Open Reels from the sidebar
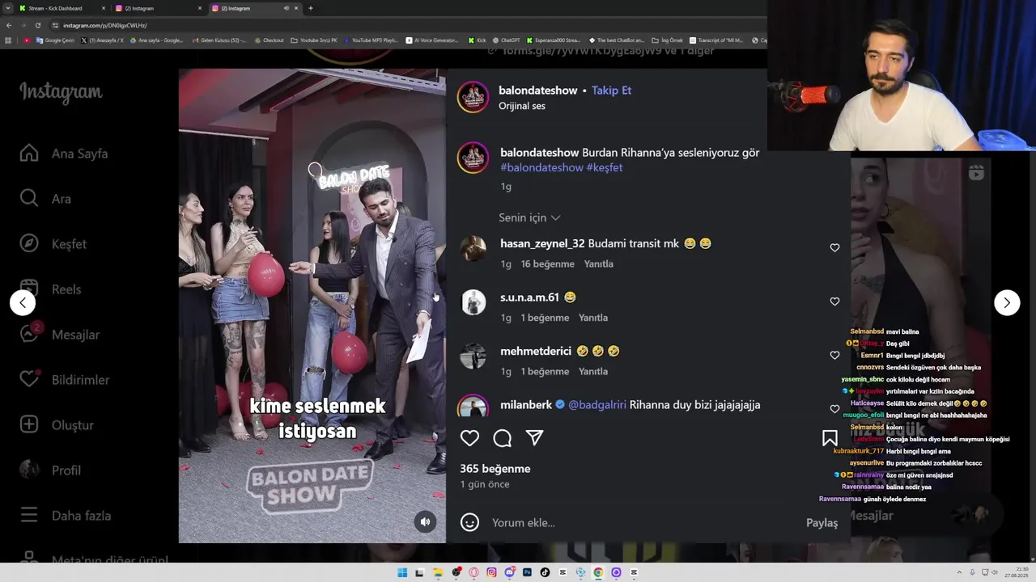The height and width of the screenshot is (582, 1036). [51, 289]
